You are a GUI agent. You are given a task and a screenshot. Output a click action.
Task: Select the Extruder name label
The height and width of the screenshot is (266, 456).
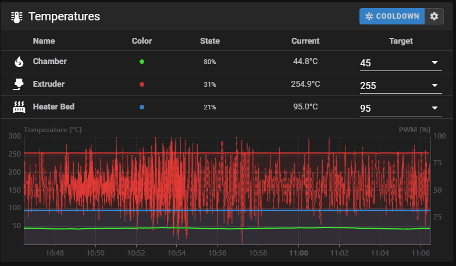click(49, 84)
